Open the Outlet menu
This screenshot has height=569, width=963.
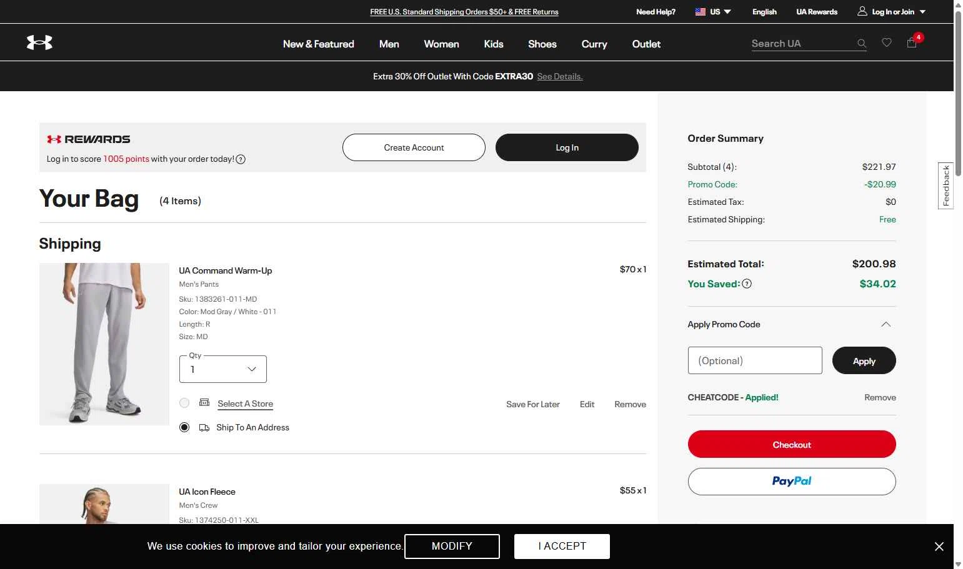(x=646, y=44)
